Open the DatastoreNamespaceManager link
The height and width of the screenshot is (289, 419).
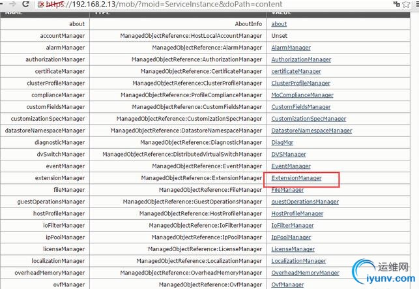[311, 130]
